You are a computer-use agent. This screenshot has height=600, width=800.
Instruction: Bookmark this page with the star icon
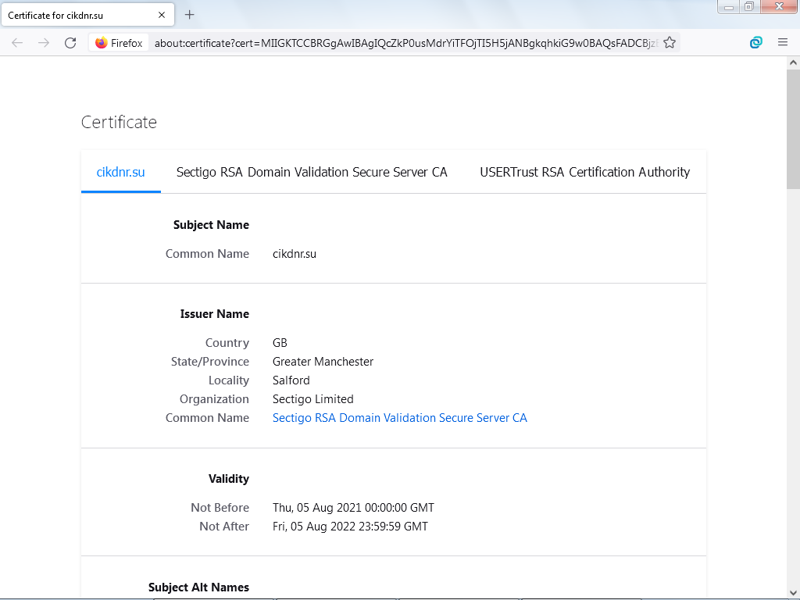pos(670,43)
